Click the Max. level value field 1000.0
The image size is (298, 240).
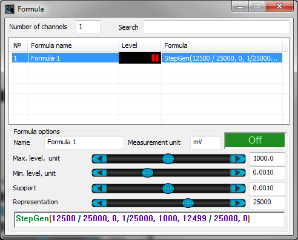click(x=267, y=159)
